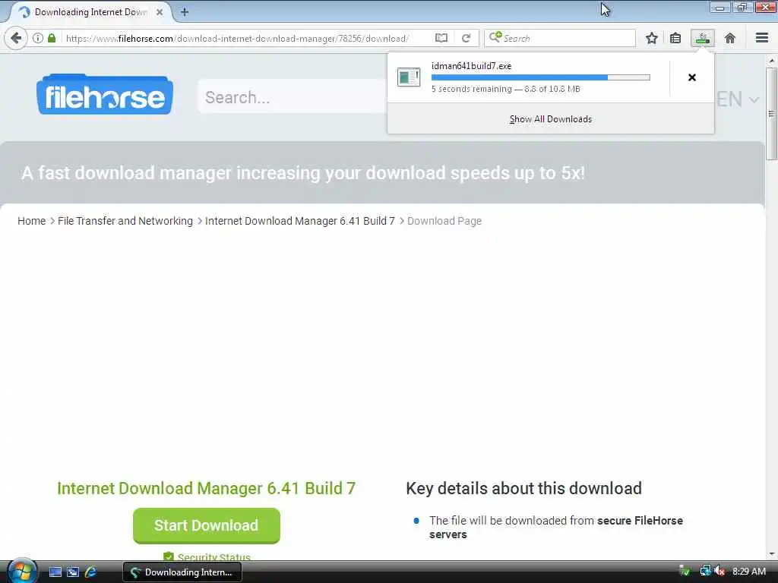The height and width of the screenshot is (583, 778).
Task: Click the search engine icon in search bar
Action: click(495, 37)
